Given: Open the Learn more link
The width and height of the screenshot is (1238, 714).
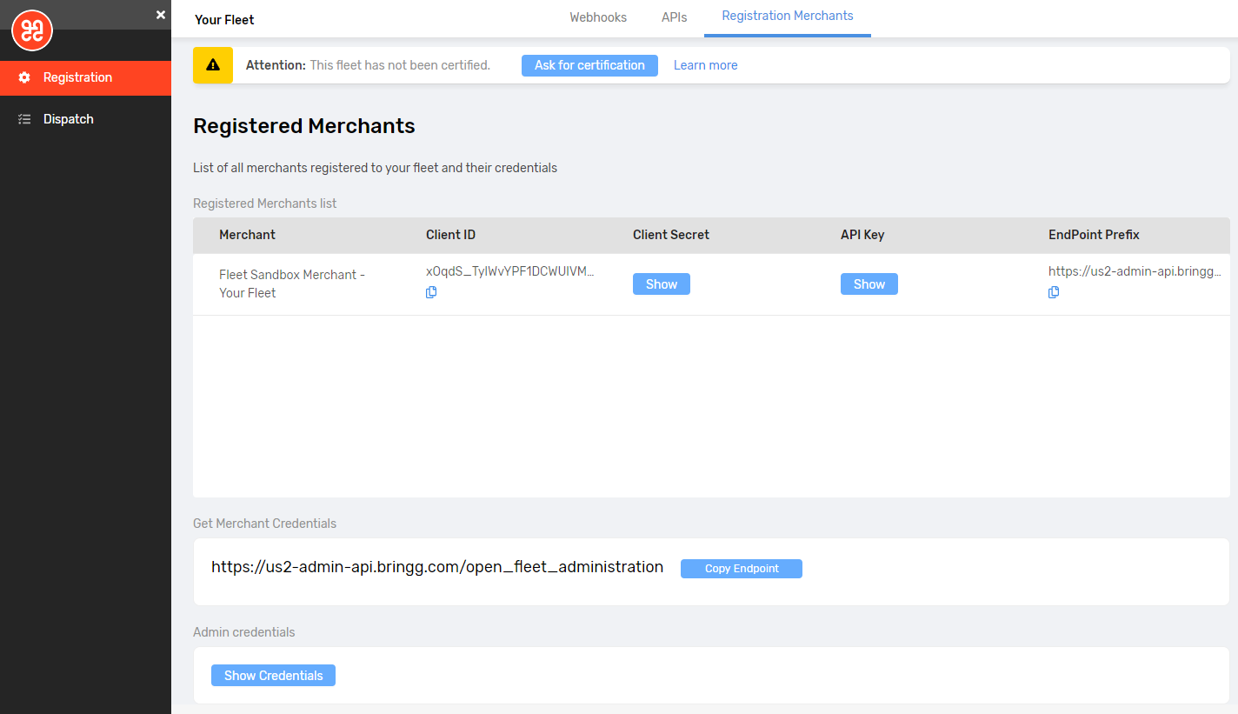Looking at the screenshot, I should (x=705, y=65).
